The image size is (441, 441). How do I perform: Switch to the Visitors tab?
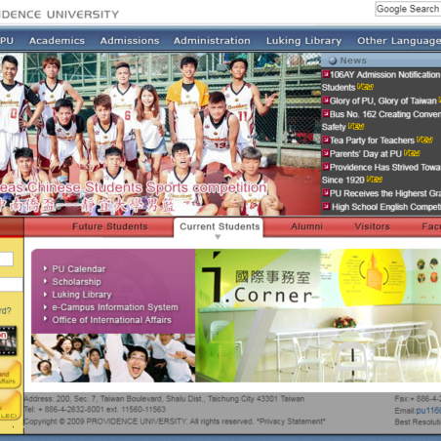[x=373, y=226]
